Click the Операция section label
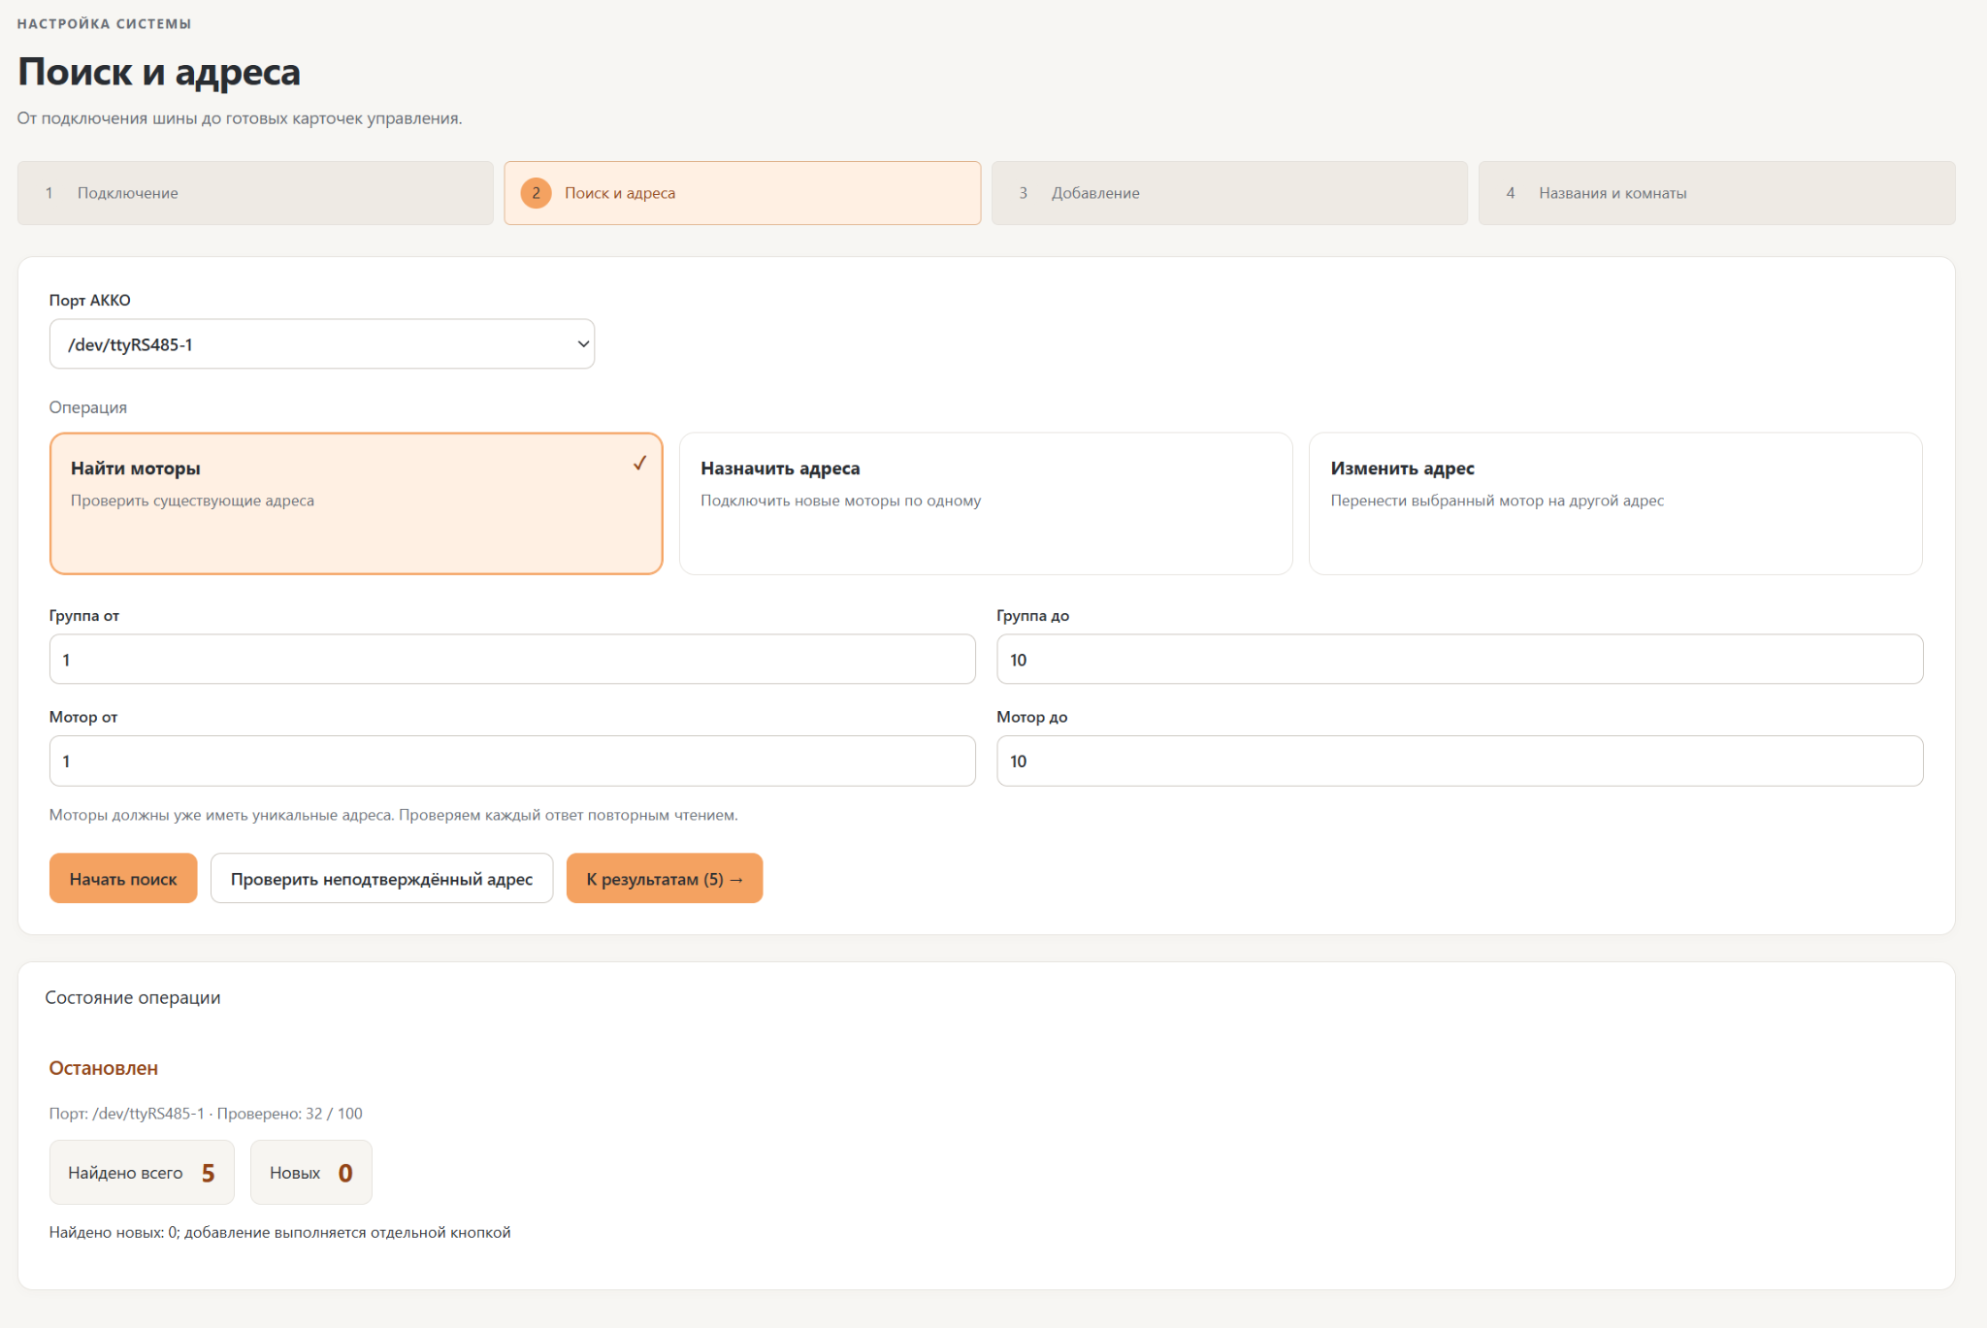1987x1328 pixels. point(88,407)
